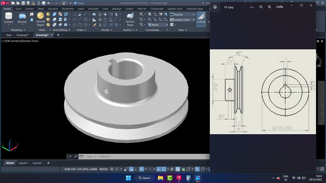Viewport: 326px width, 183px height.
Task: Click the Array tool in Modify
Action: (116, 25)
